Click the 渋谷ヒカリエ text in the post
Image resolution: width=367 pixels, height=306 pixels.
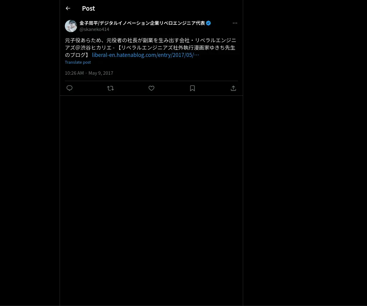point(94,48)
